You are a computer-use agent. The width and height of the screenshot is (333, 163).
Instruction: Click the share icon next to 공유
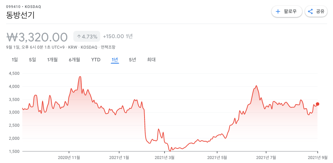[x=310, y=12]
